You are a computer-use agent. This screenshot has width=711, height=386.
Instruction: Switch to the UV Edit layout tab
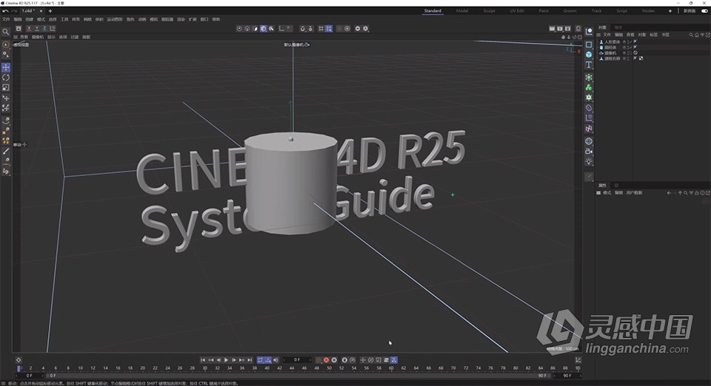516,11
